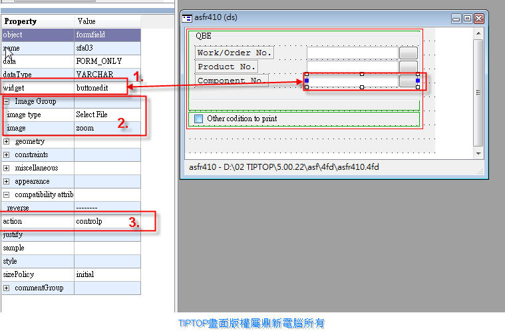Click the form window vertical scrollbar thumb

[x=478, y=93]
